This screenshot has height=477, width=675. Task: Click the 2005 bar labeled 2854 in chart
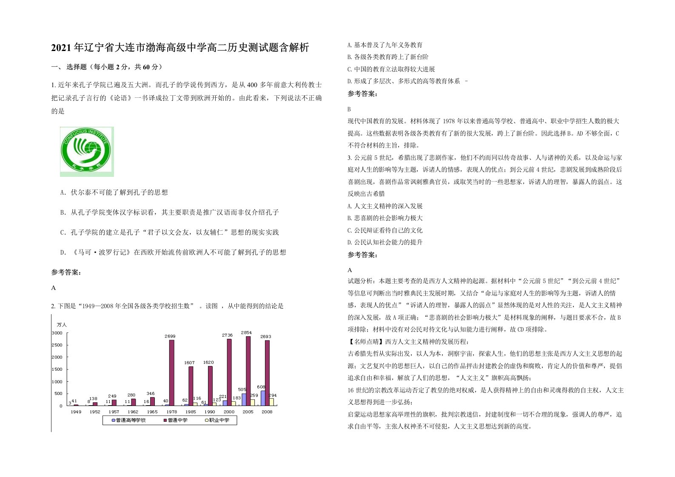click(248, 371)
